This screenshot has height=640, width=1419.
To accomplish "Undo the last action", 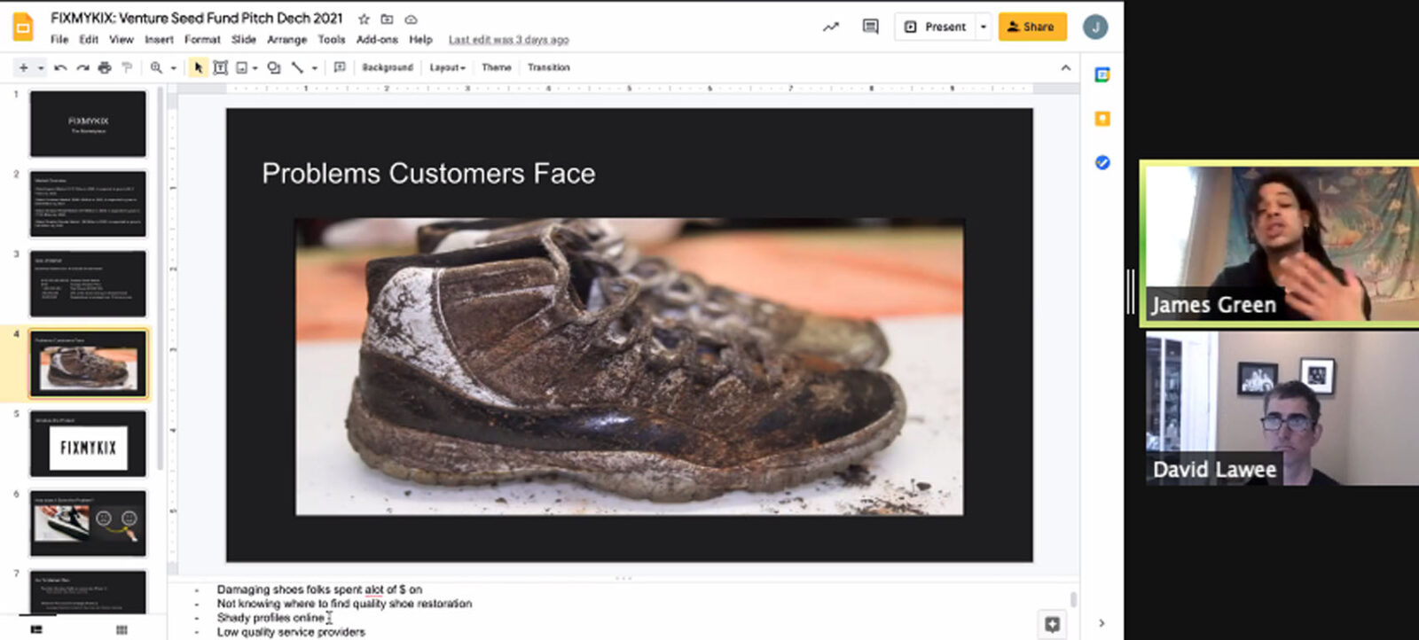I will [x=60, y=67].
